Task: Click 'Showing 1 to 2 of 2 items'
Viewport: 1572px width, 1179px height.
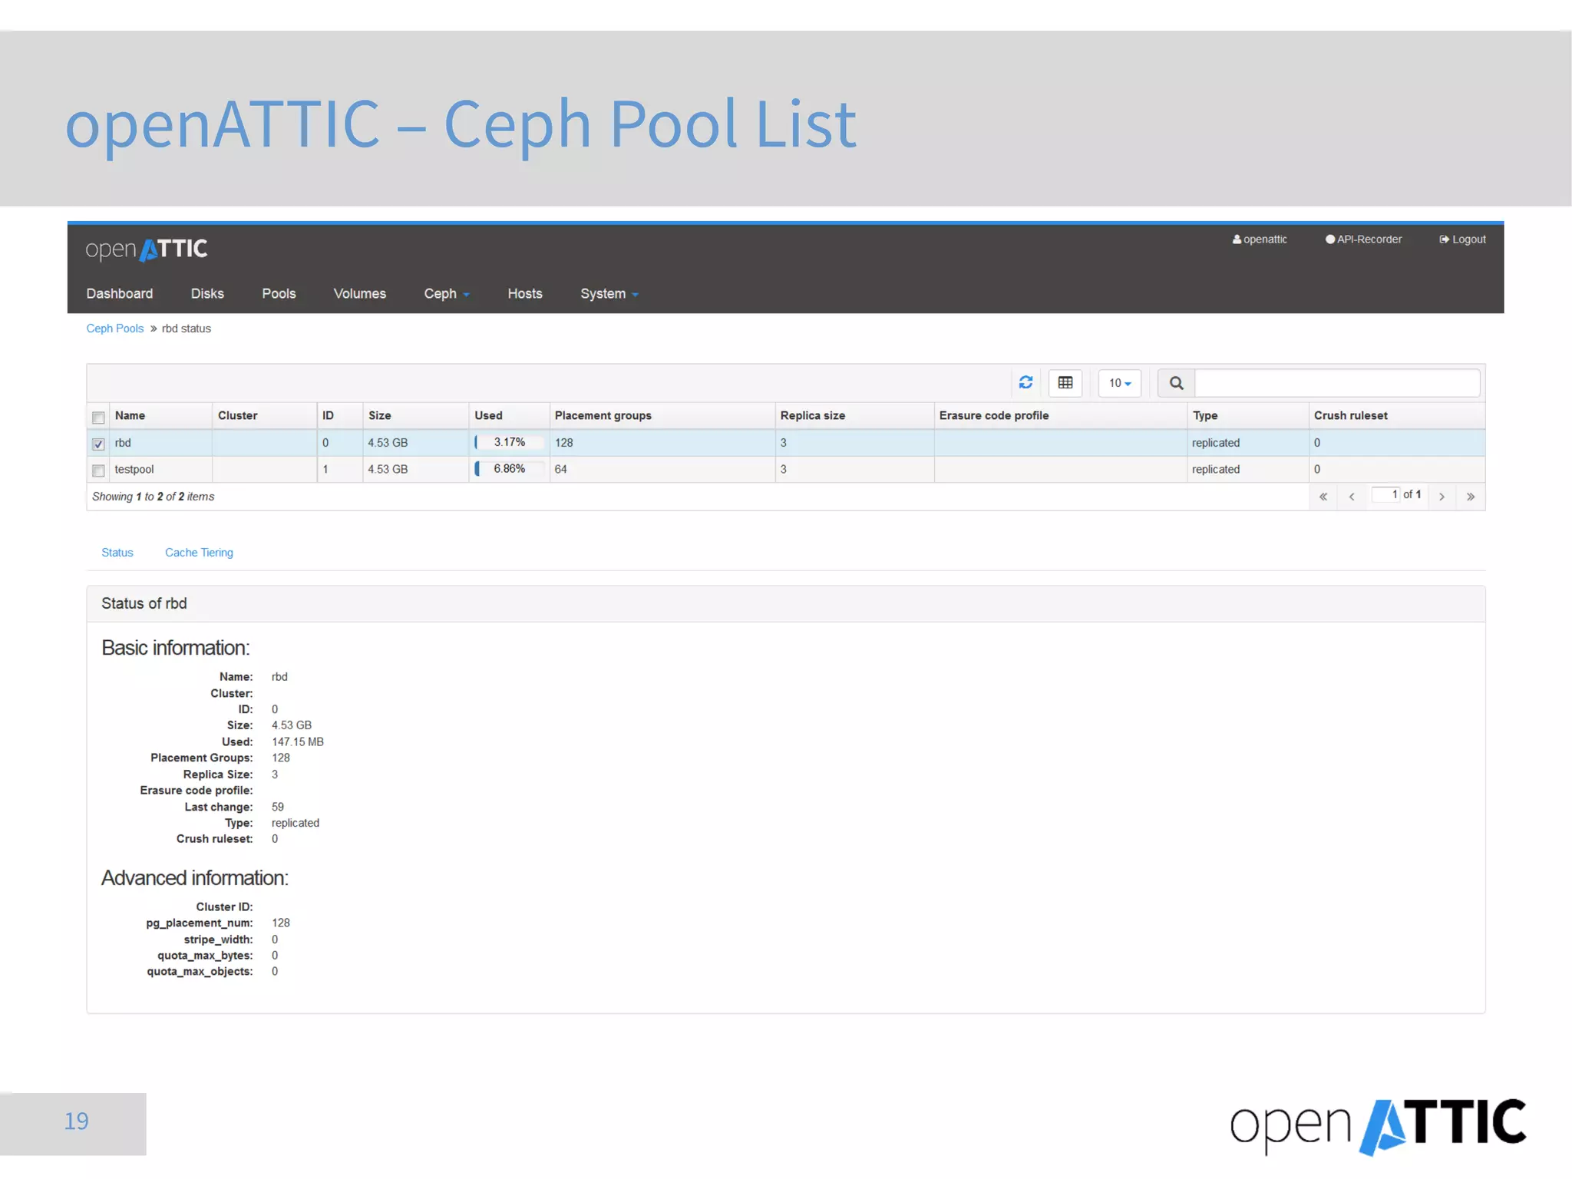Action: [154, 497]
